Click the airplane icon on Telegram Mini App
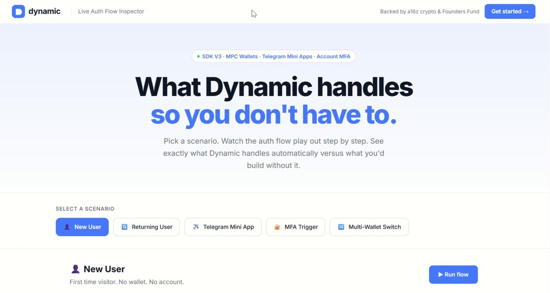This screenshot has height=293, width=550. pos(196,227)
